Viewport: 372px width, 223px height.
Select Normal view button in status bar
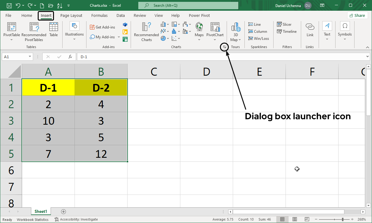click(282, 219)
